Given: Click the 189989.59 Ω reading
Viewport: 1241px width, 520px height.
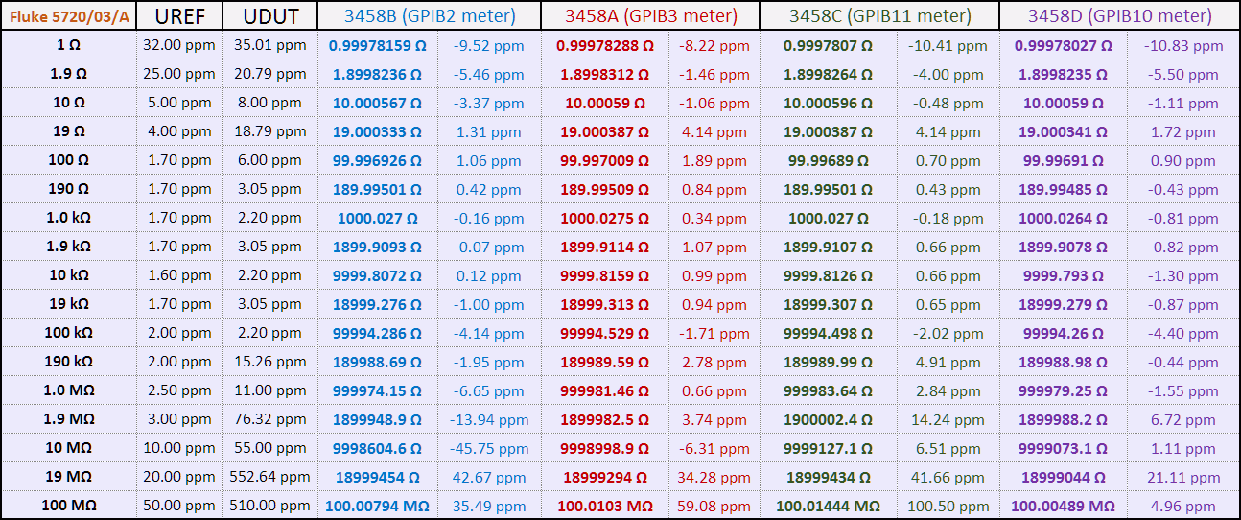Looking at the screenshot, I should click(x=604, y=363).
